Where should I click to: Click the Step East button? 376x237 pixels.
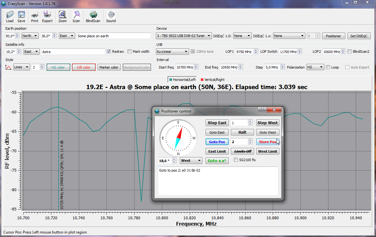(217, 123)
